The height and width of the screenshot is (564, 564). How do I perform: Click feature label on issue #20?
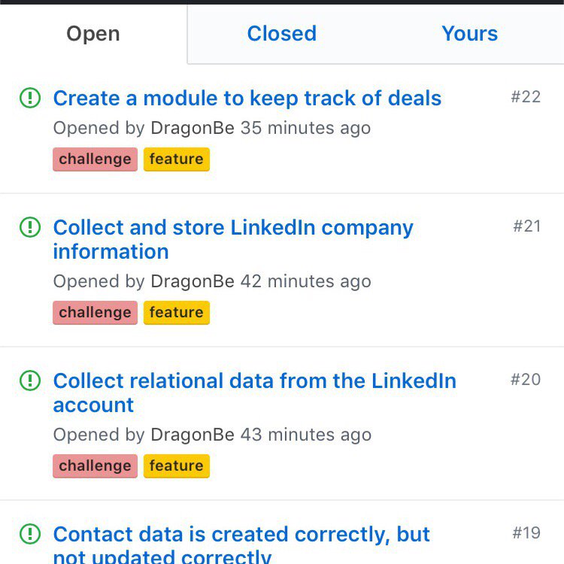tap(176, 466)
